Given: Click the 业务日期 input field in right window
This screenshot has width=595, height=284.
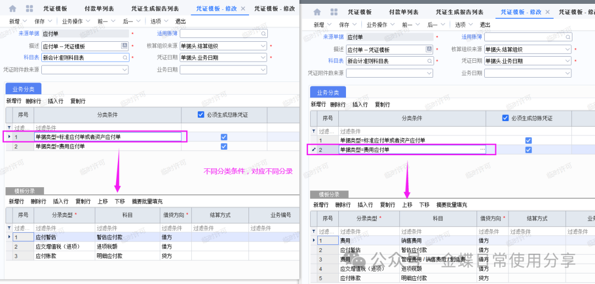Looking at the screenshot, I should (x=528, y=73).
